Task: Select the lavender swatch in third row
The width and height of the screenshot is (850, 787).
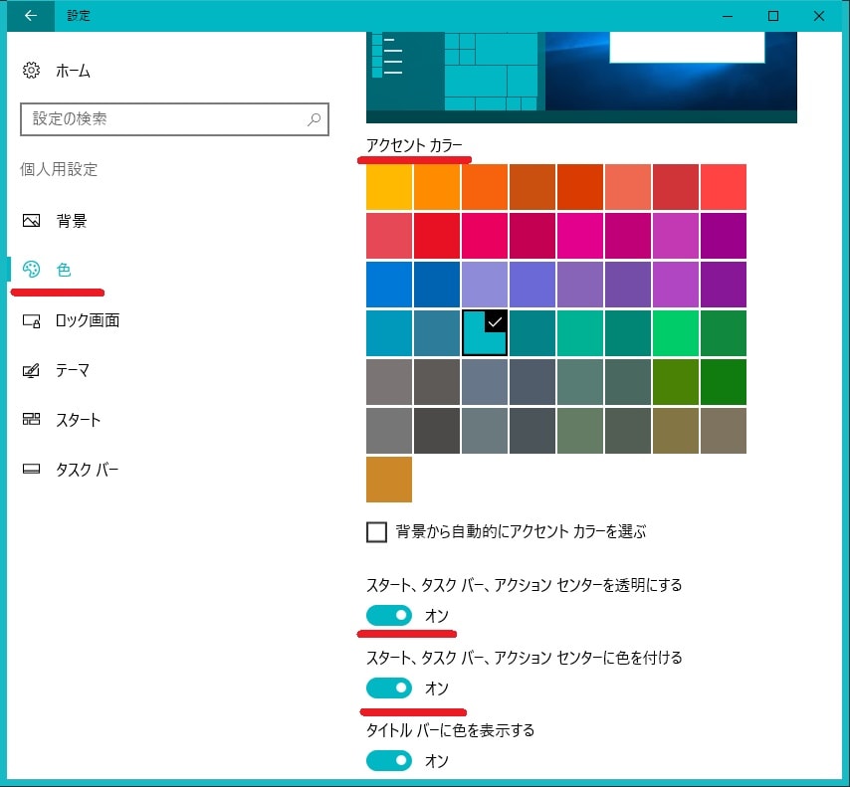Action: tap(485, 285)
